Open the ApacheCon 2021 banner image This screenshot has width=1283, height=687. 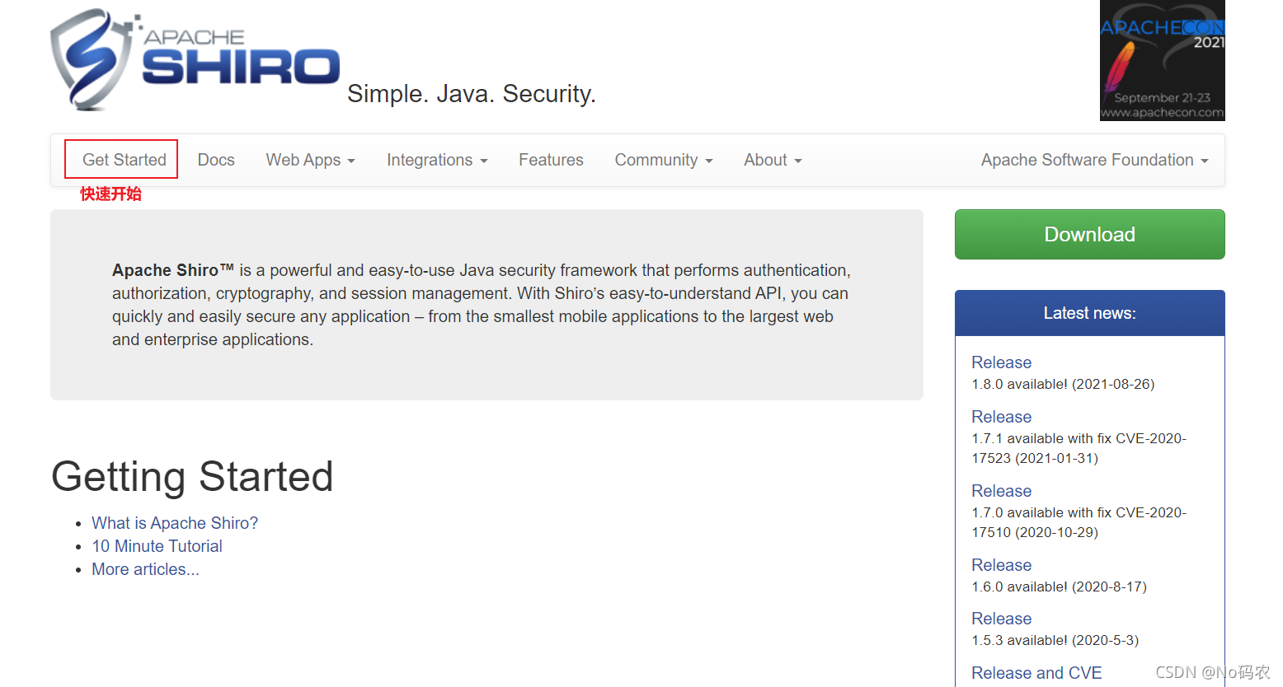(1162, 60)
